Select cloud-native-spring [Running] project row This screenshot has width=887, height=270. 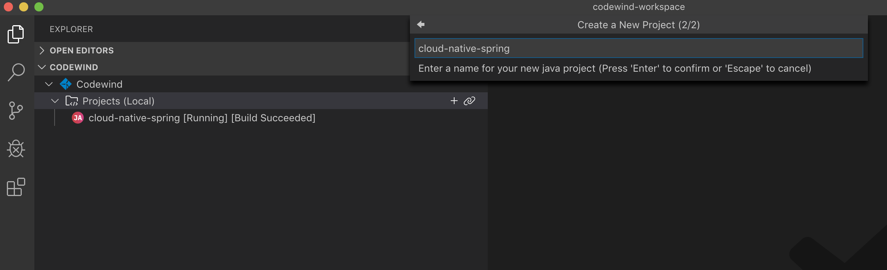[261, 118]
